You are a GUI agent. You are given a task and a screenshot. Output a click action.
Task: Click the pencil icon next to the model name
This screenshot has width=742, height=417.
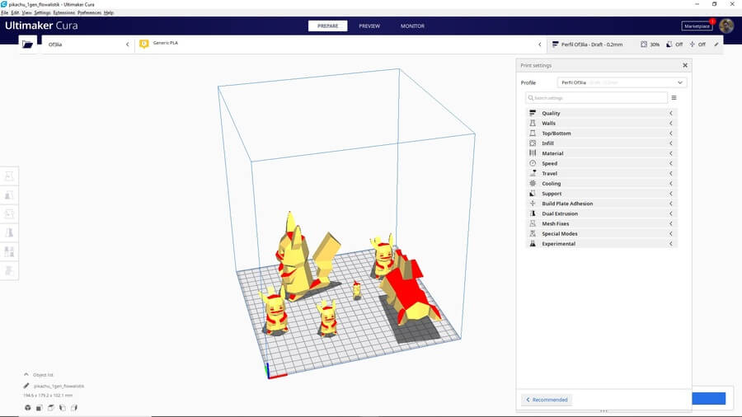point(26,386)
